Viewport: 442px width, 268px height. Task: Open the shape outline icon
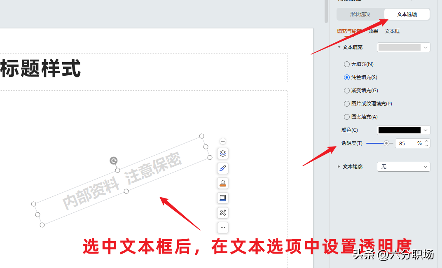[x=223, y=198]
